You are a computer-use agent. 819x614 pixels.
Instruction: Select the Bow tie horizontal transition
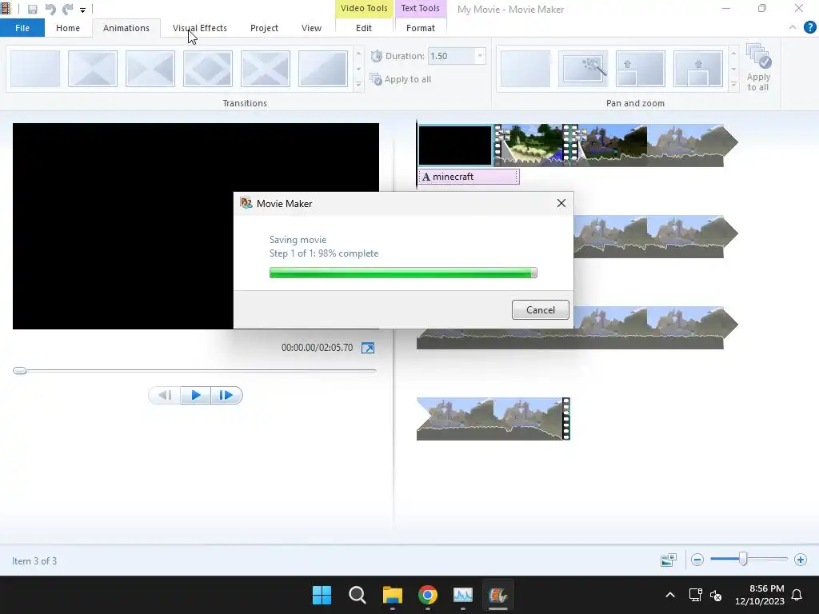(93, 69)
